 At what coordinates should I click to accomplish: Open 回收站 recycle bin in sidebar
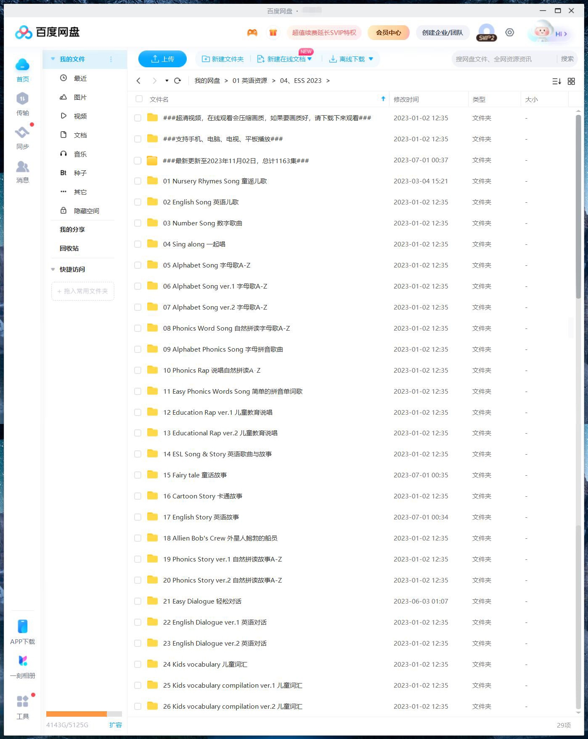coord(69,249)
